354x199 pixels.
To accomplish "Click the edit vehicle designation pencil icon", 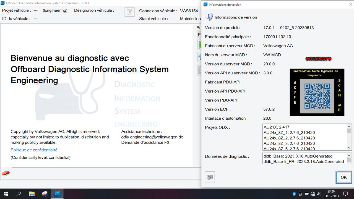I will click(129, 12).
